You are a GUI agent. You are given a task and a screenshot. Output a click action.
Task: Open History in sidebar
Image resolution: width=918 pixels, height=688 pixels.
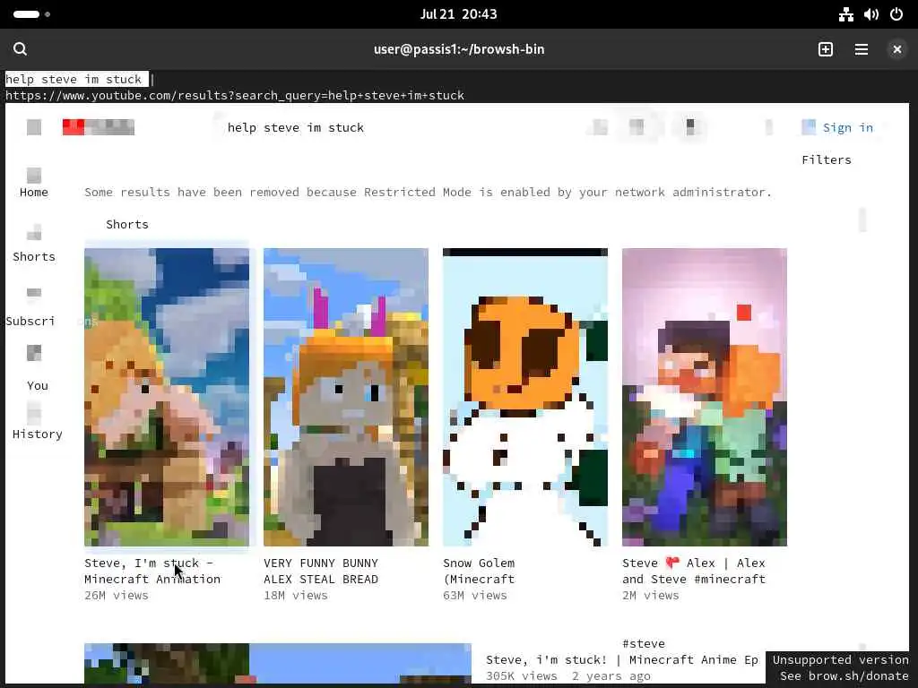pyautogui.click(x=37, y=434)
